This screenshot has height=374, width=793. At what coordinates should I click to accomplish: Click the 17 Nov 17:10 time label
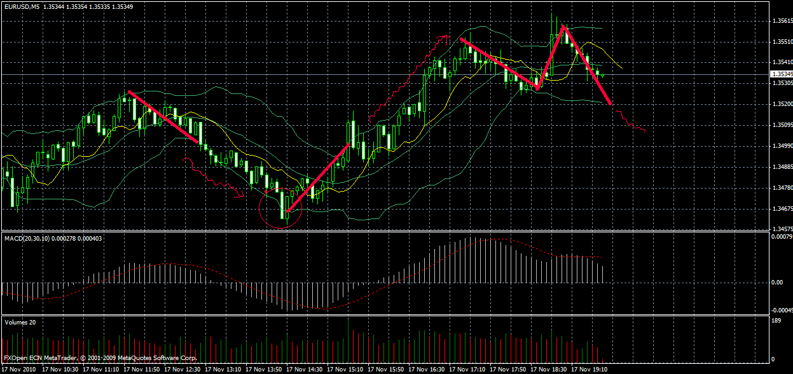(468, 368)
